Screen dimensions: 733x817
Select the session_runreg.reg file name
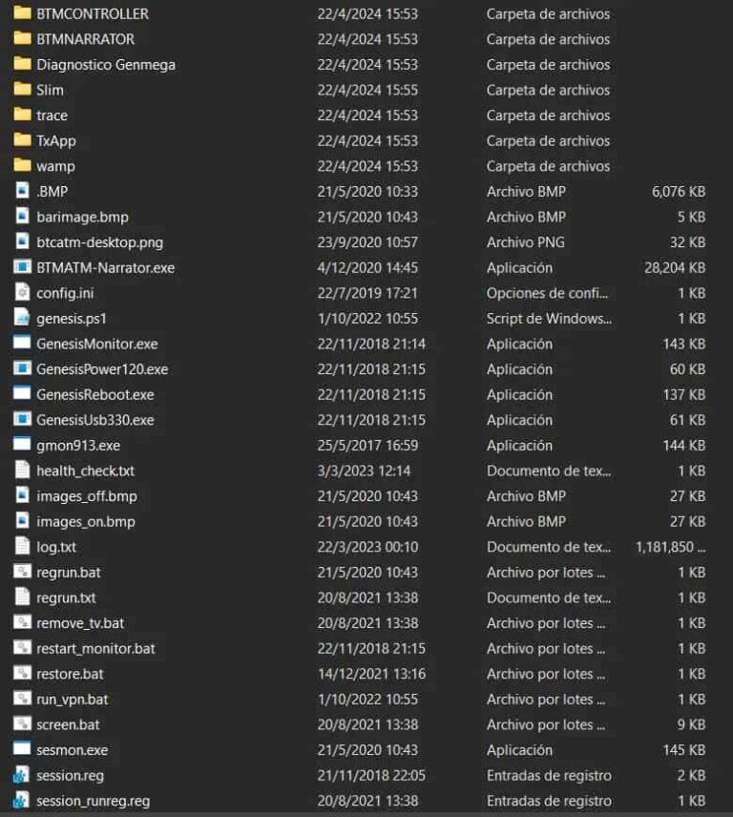tap(93, 801)
